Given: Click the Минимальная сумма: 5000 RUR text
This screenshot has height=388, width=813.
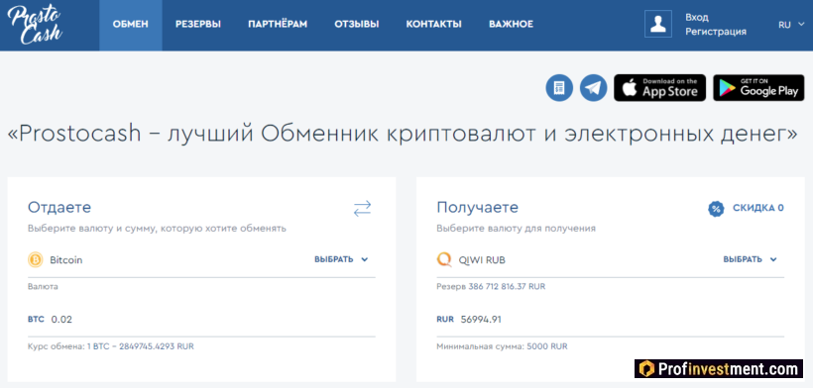Looking at the screenshot, I should coord(502,346).
